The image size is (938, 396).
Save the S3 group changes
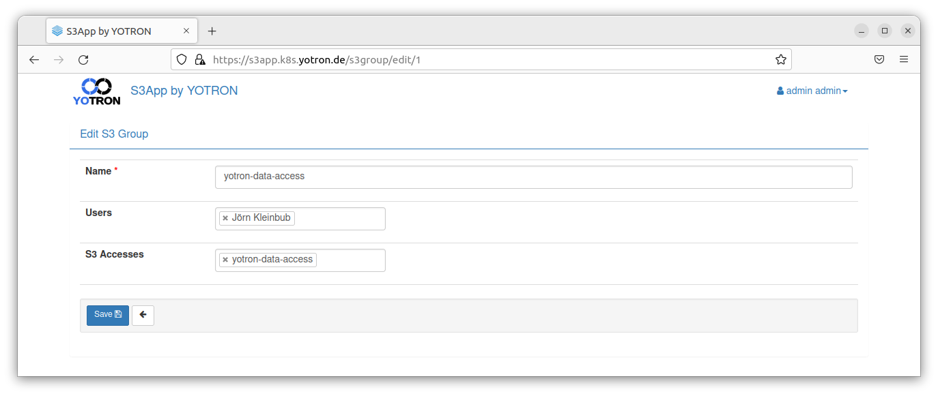click(108, 315)
